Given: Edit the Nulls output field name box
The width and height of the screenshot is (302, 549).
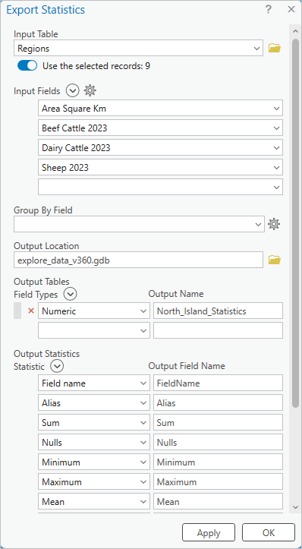Looking at the screenshot, I should pos(218,442).
